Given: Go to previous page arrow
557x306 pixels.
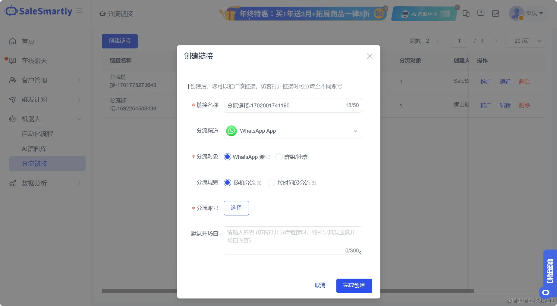Looking at the screenshot, I should click(438, 41).
